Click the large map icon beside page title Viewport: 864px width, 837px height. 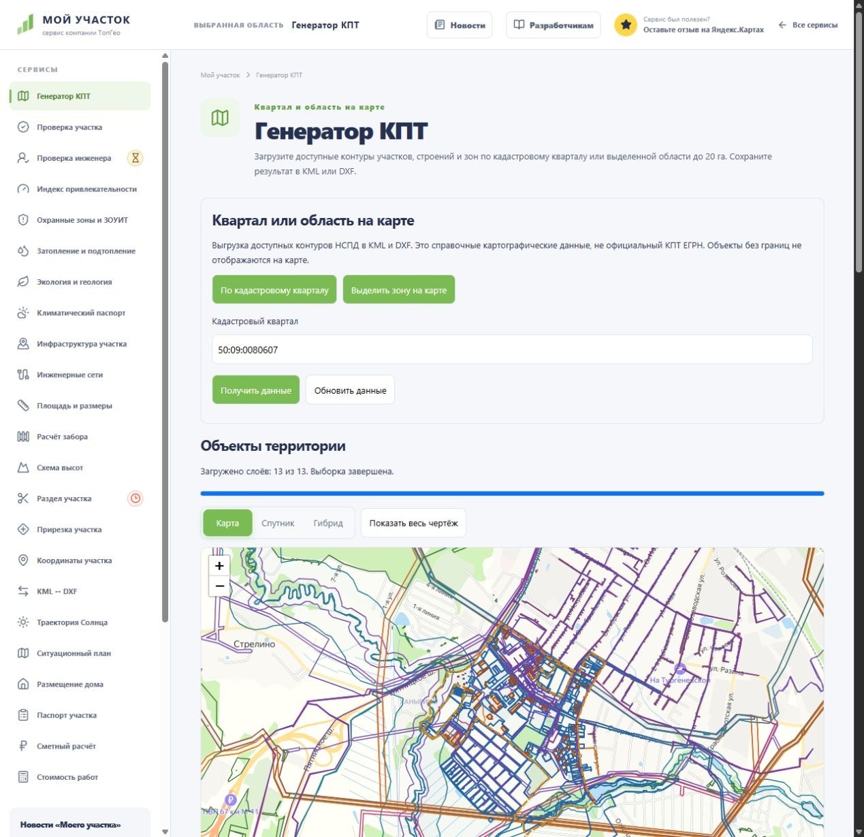(220, 118)
